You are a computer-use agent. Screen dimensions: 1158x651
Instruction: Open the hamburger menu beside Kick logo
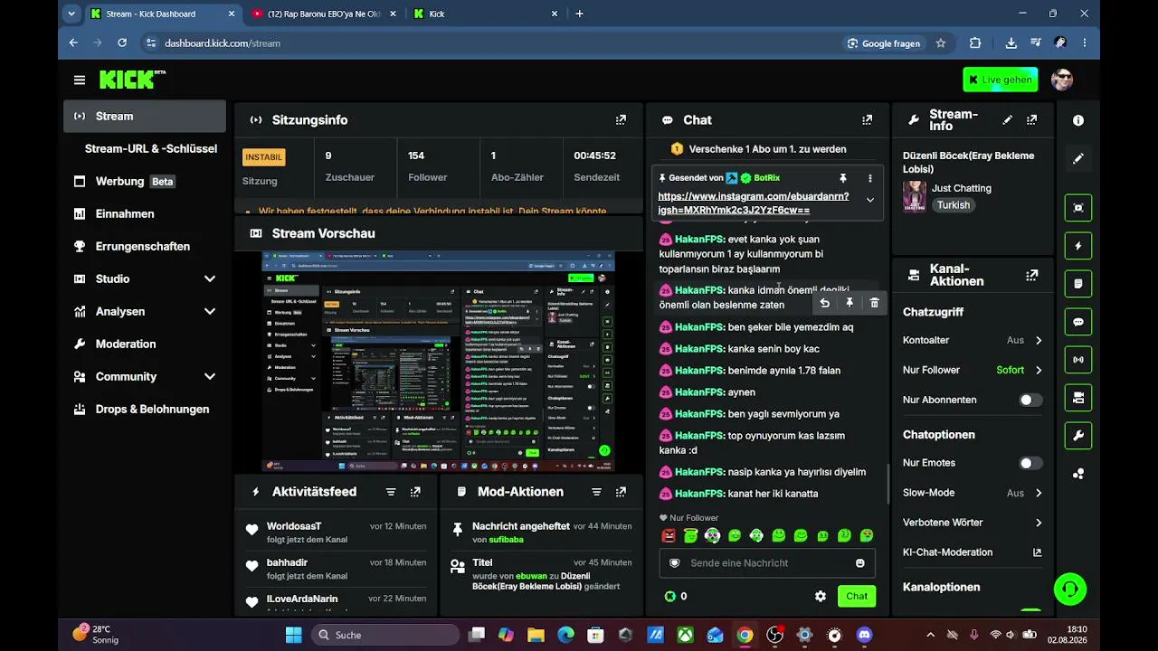[x=80, y=80]
